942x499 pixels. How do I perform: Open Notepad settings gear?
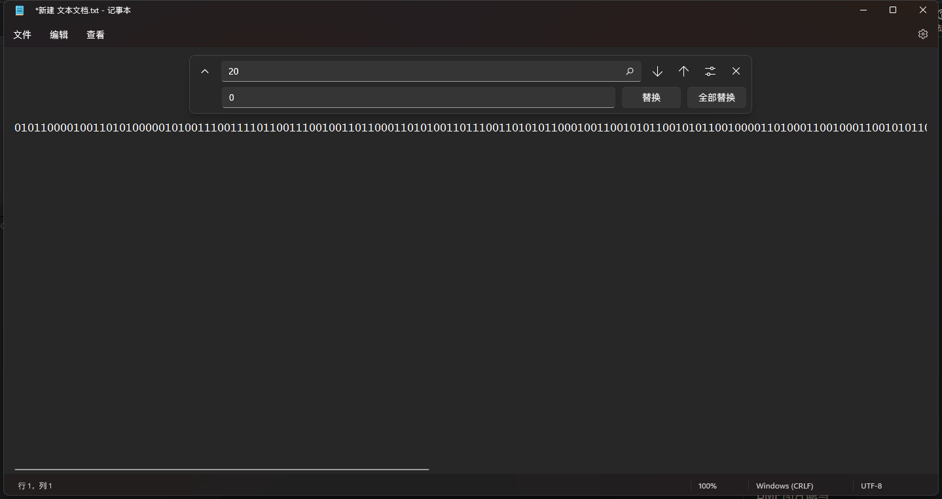923,35
